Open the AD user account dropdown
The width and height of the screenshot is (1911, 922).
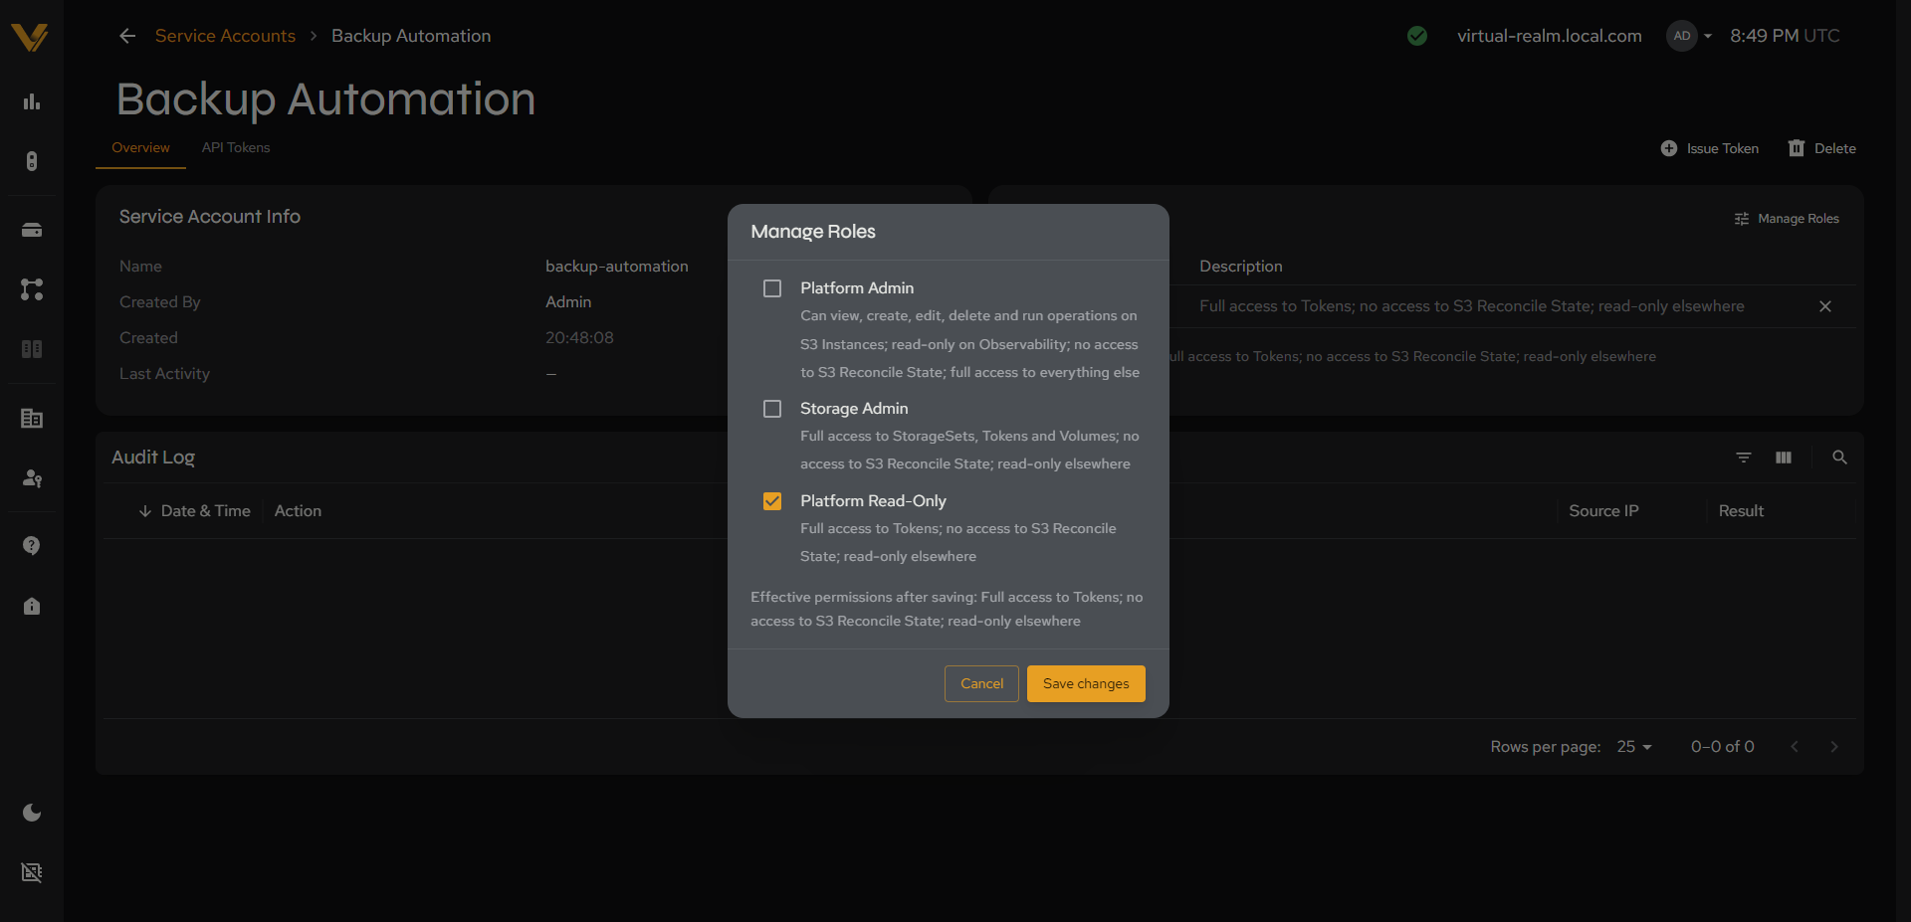[1690, 36]
